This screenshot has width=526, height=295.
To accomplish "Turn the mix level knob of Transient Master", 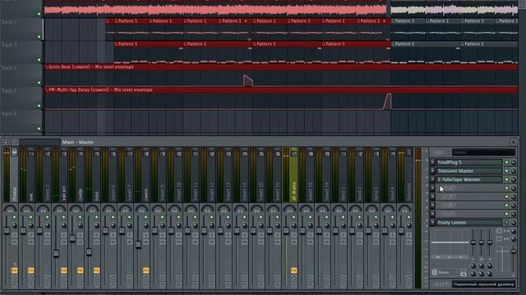I will pos(513,171).
